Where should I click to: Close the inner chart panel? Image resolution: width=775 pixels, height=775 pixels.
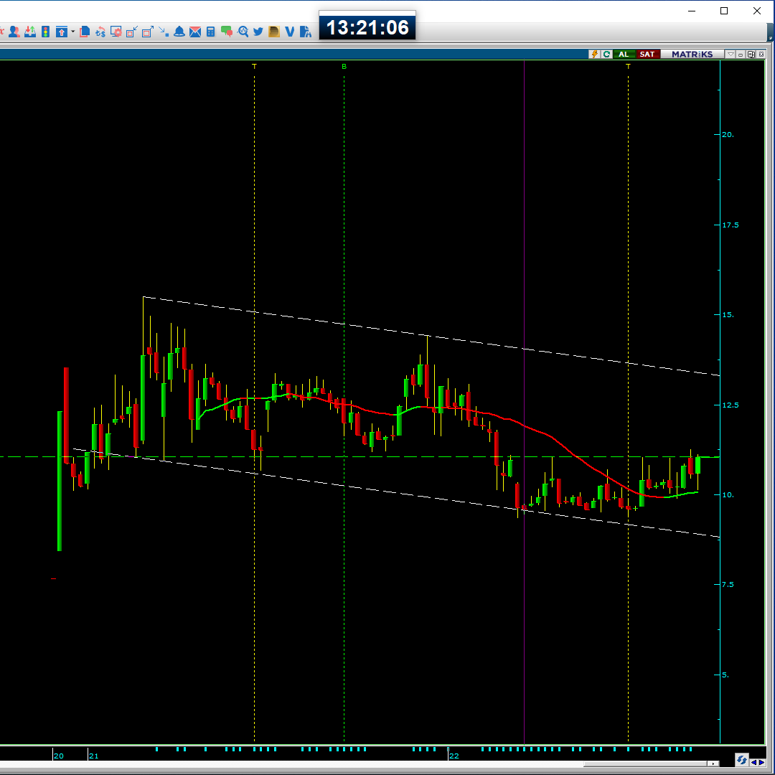[761, 55]
